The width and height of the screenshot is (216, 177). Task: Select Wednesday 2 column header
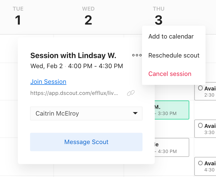88,16
